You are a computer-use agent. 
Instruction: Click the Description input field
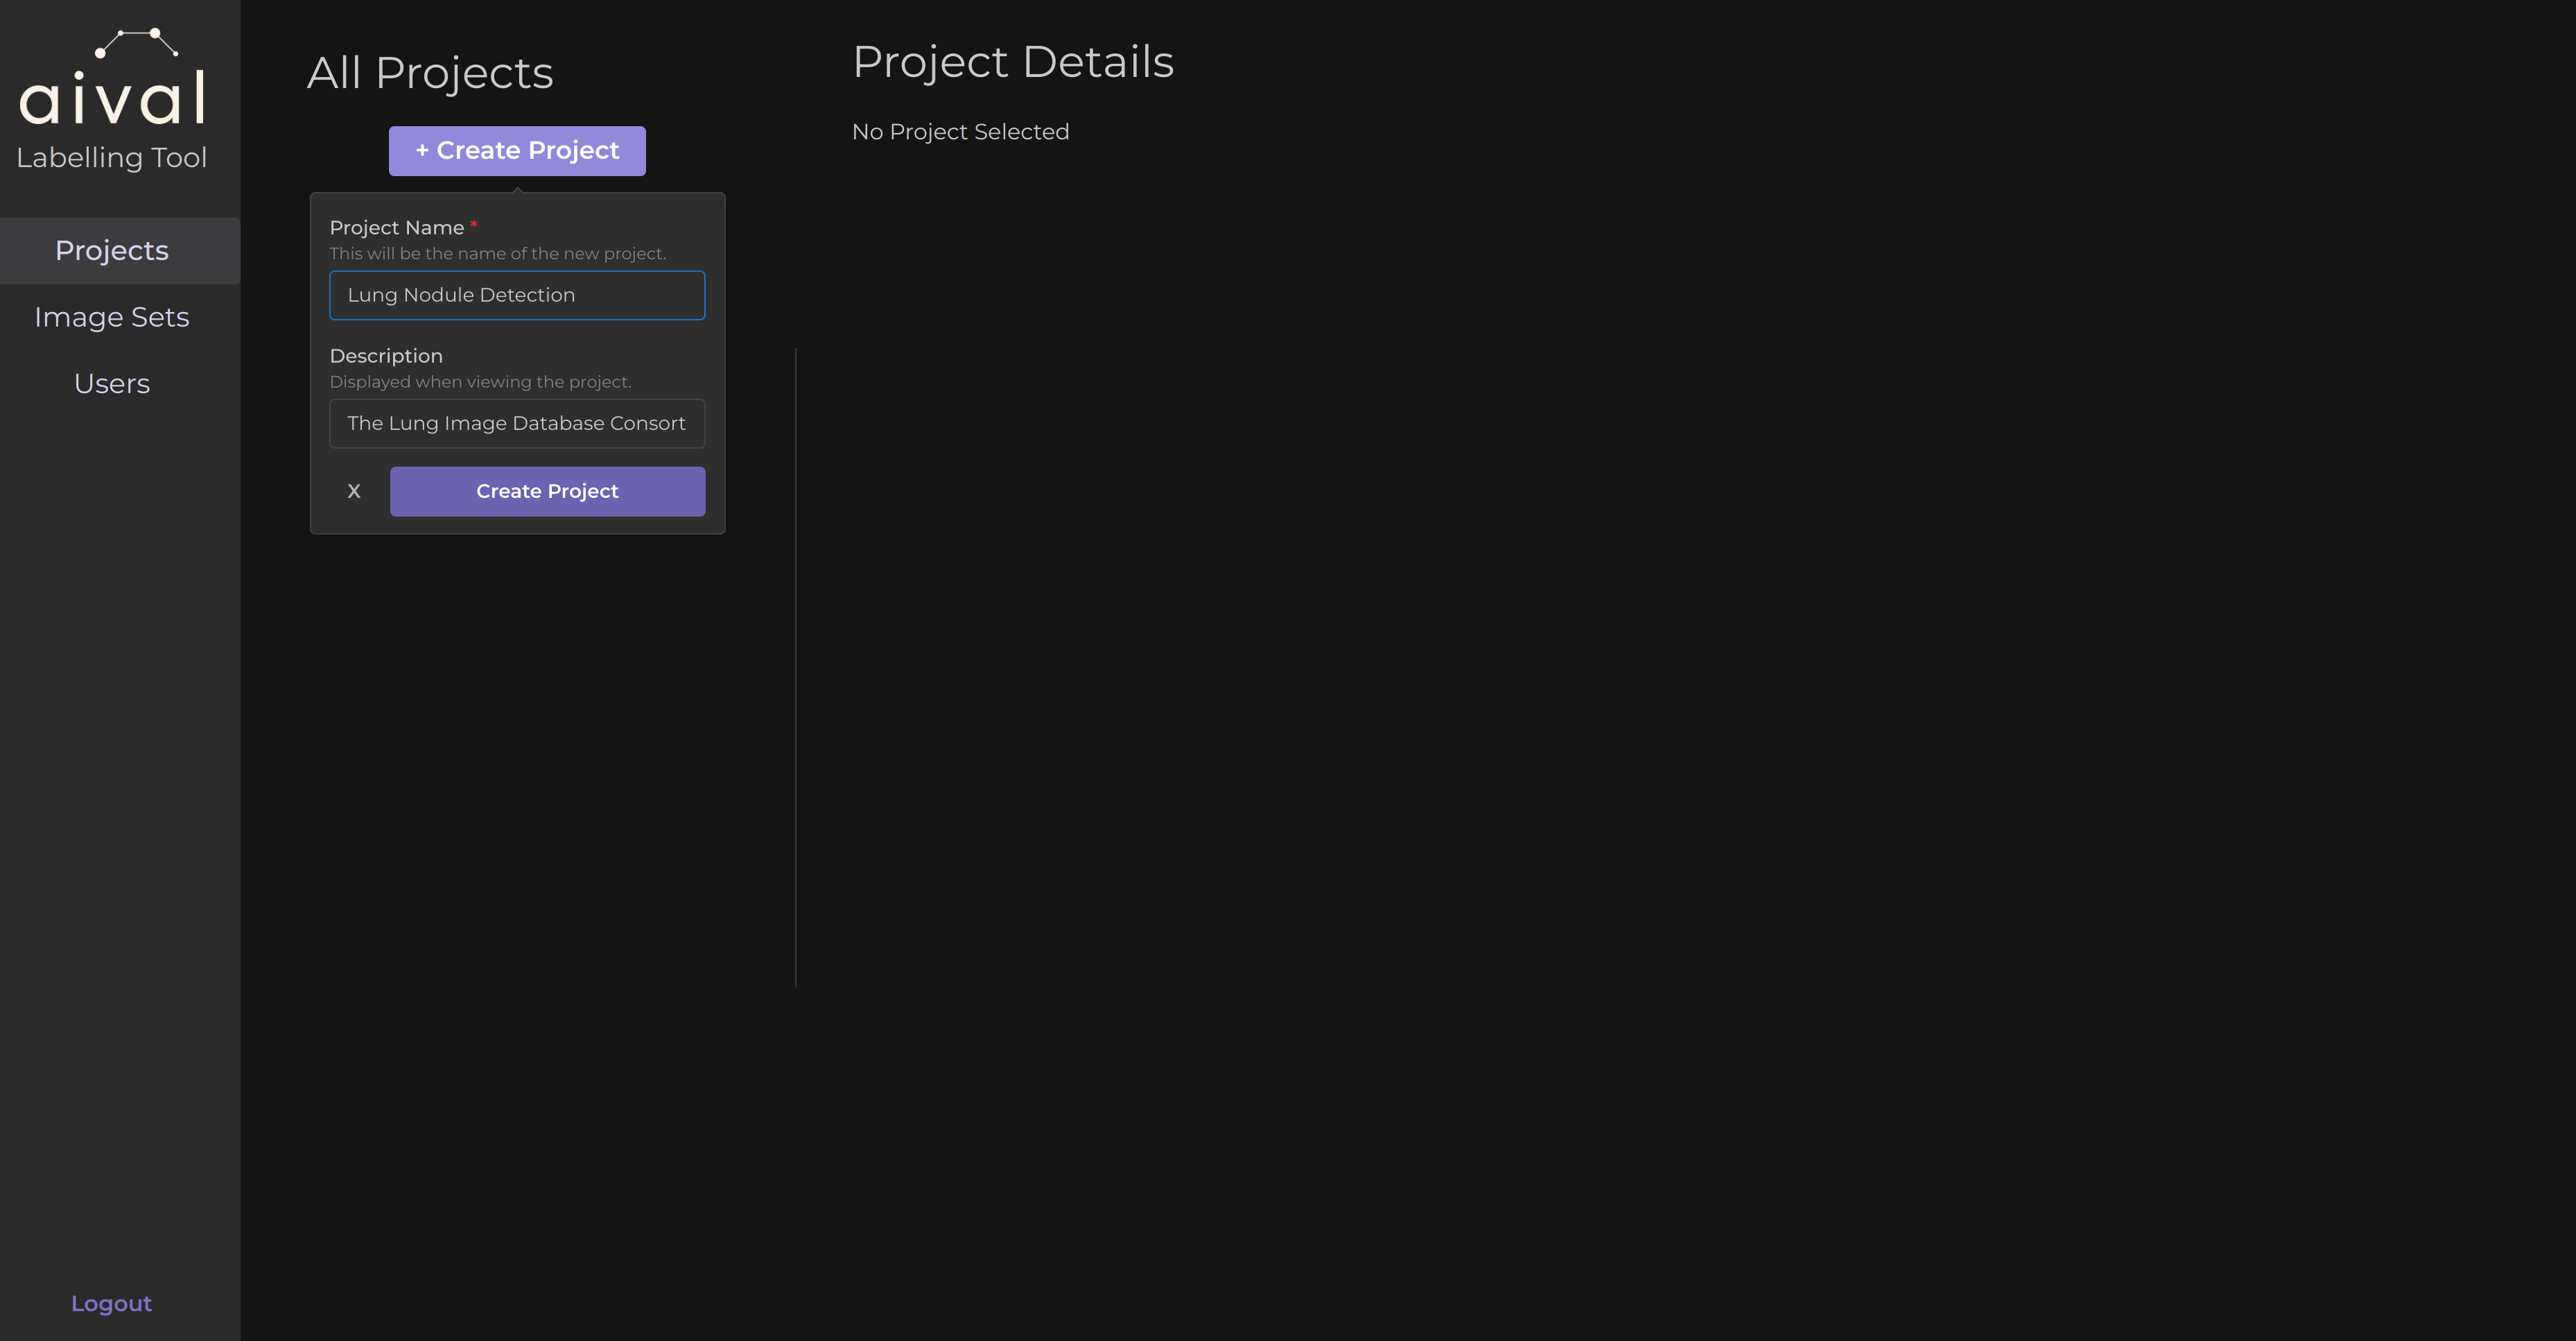517,423
